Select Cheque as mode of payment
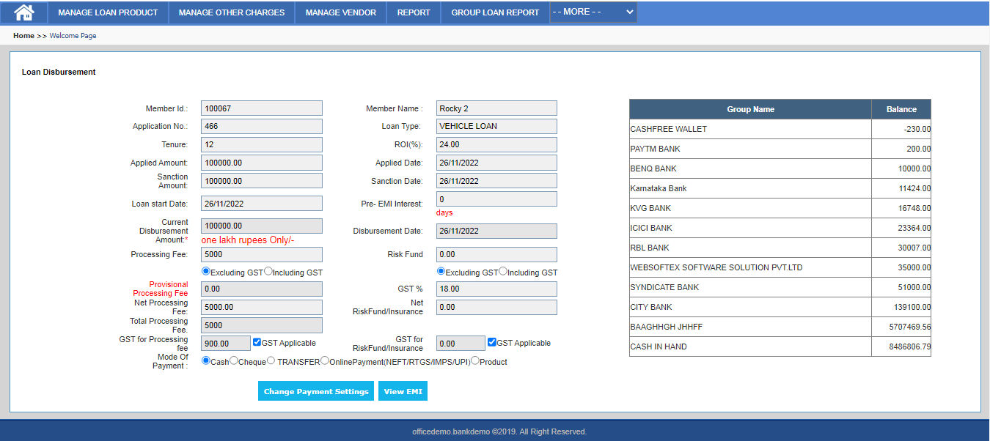Screen dimensions: 990x441 (x=234, y=361)
